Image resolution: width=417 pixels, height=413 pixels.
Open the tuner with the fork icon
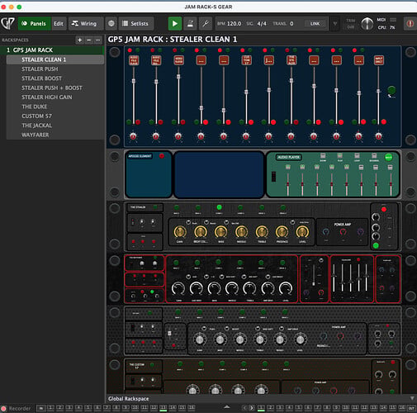(x=206, y=24)
